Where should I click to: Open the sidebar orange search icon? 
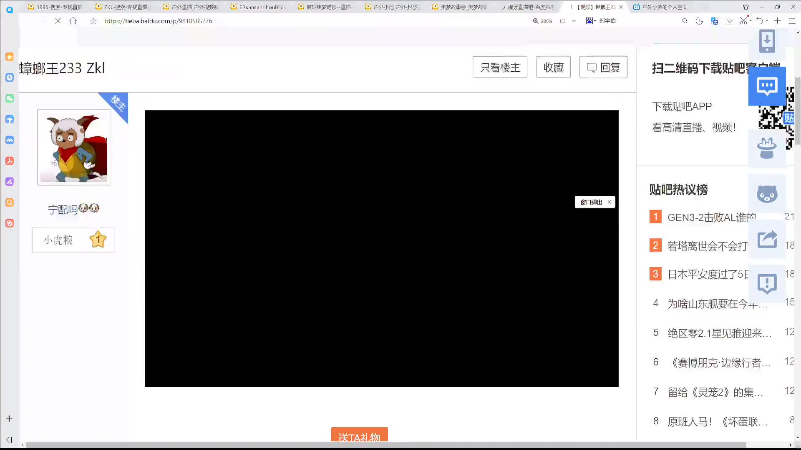point(10,202)
